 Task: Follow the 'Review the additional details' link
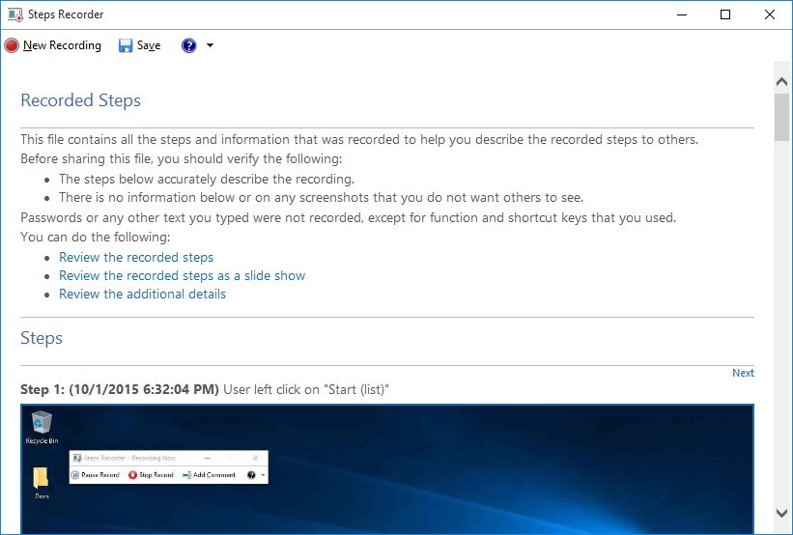142,294
